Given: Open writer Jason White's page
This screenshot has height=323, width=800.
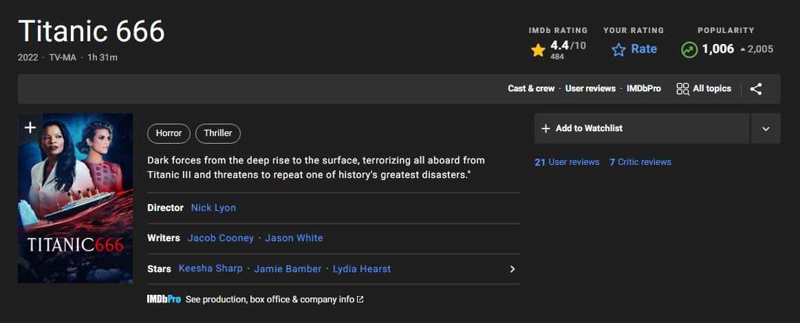Looking at the screenshot, I should tap(294, 238).
